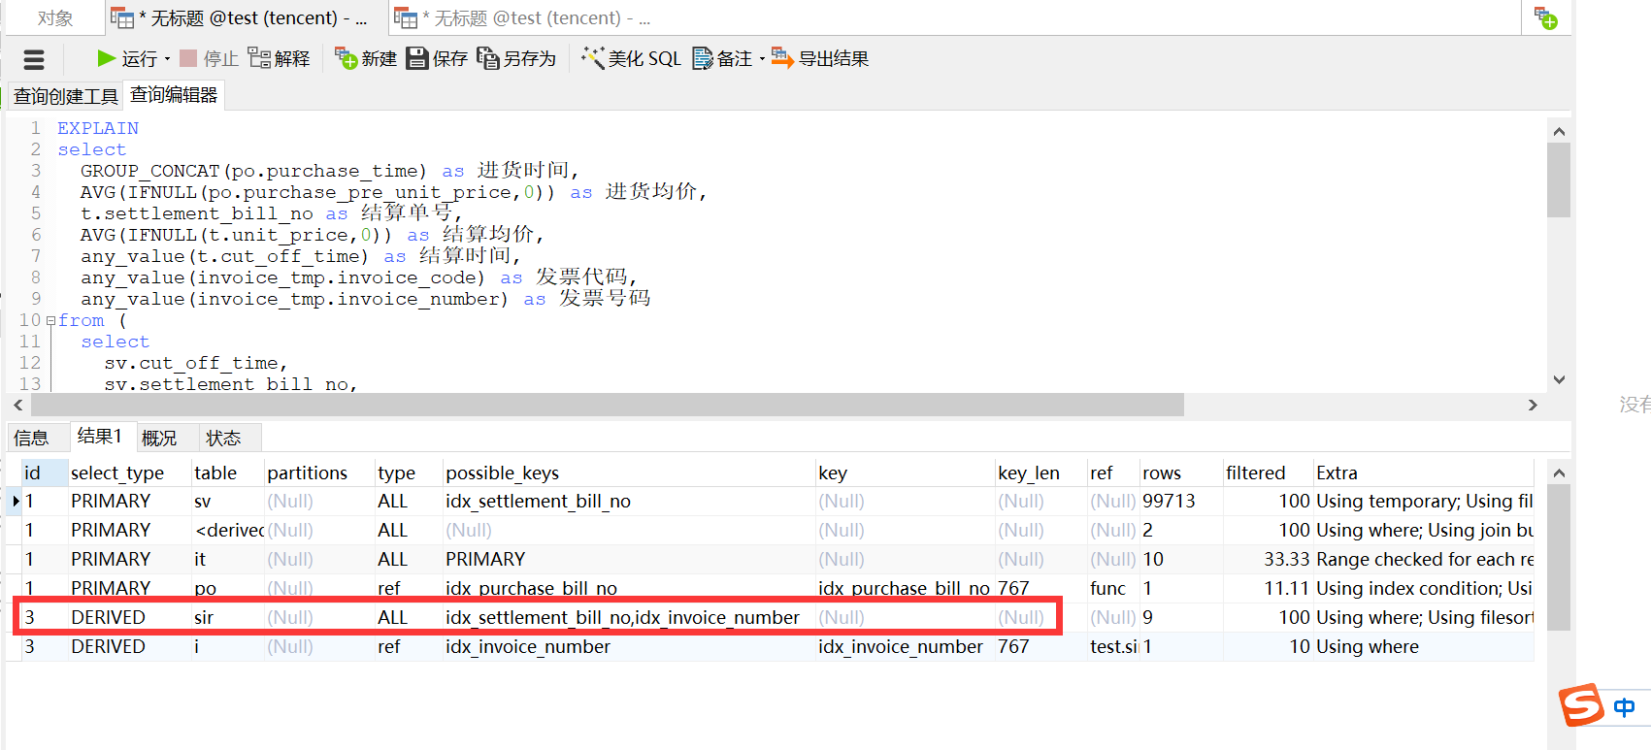The height and width of the screenshot is (750, 1651).
Task: Select the 'sir' table cell
Action: click(227, 617)
